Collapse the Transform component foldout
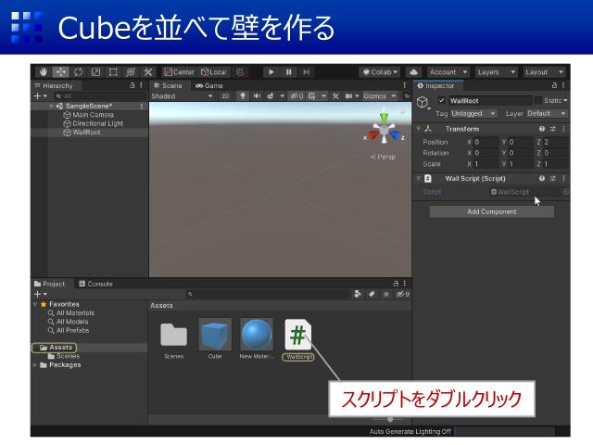 click(419, 129)
